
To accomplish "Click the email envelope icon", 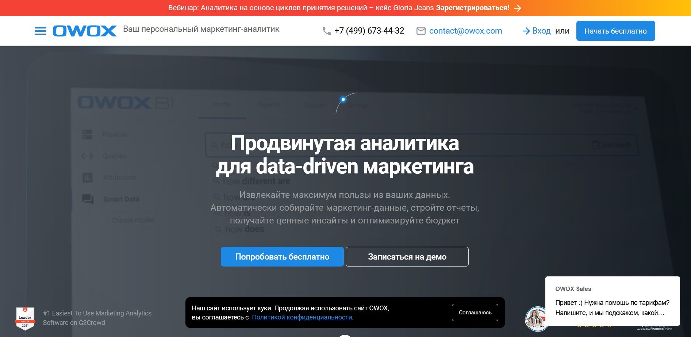I will [x=421, y=31].
